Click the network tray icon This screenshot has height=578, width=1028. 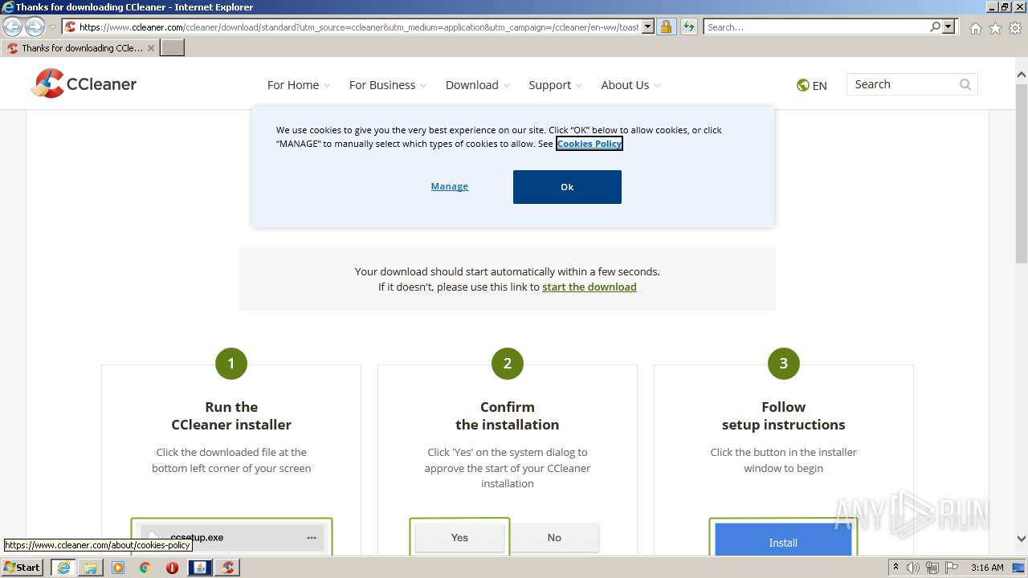tap(932, 568)
